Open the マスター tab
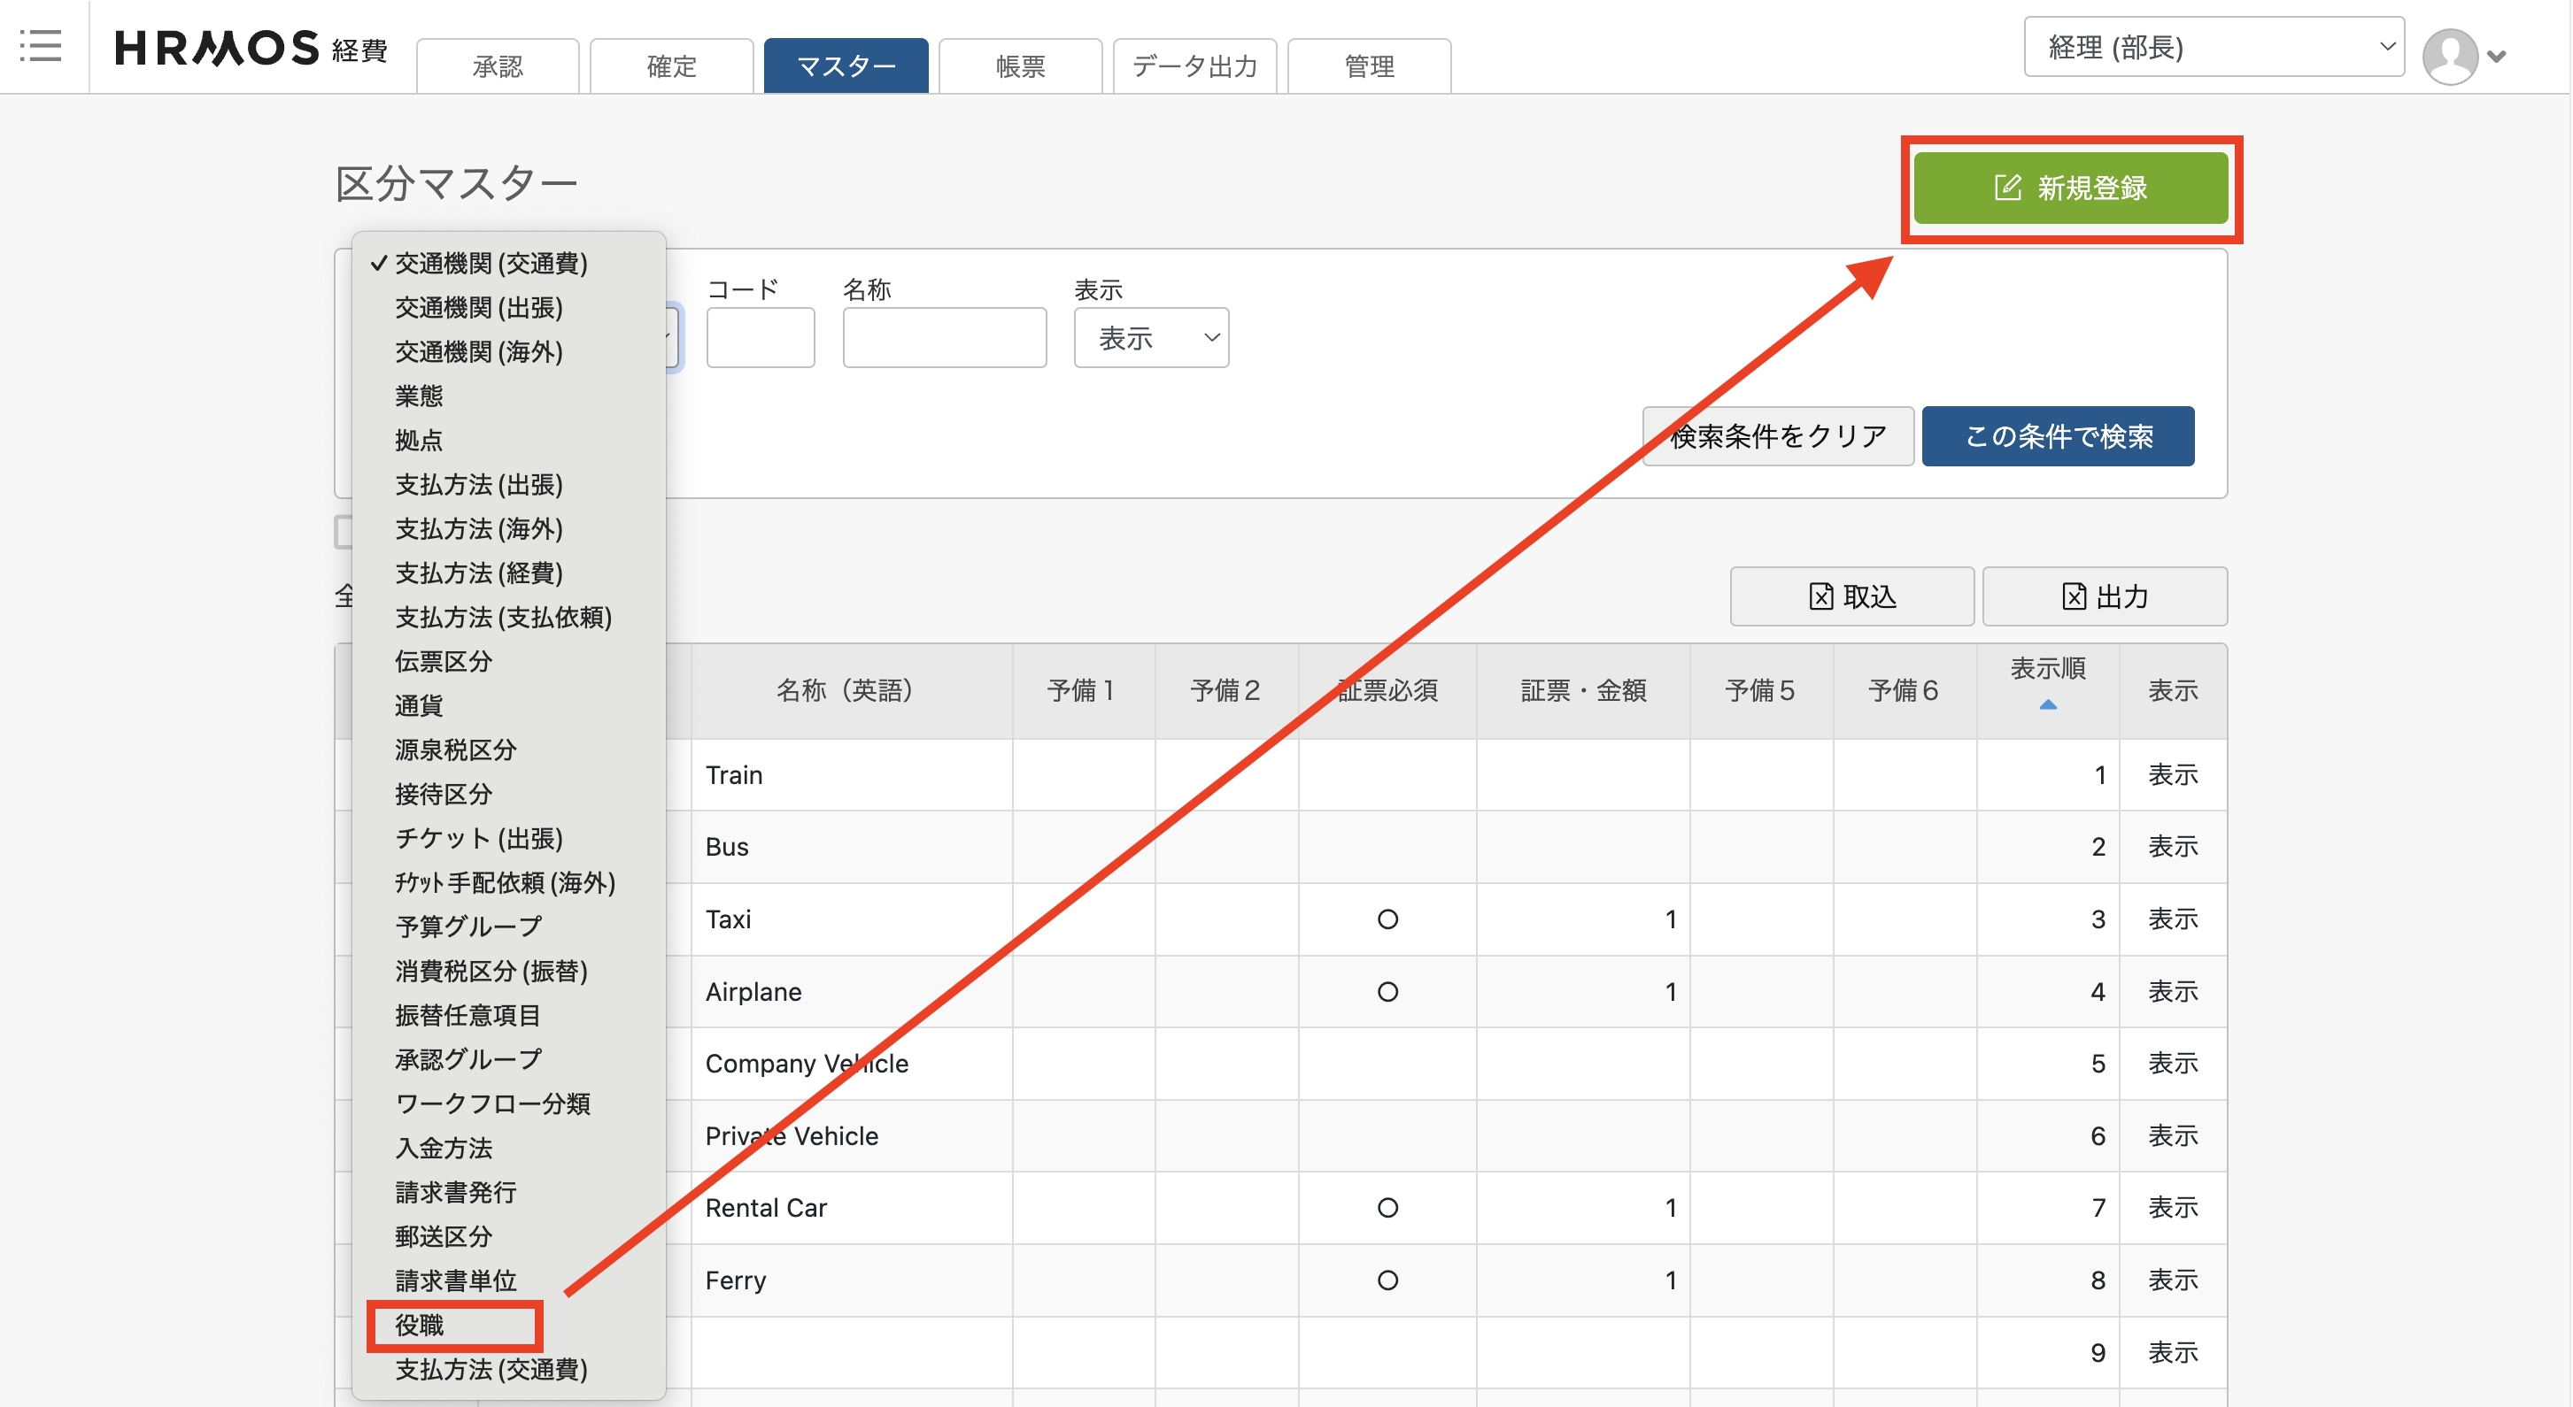Image resolution: width=2573 pixels, height=1407 pixels. [846, 65]
